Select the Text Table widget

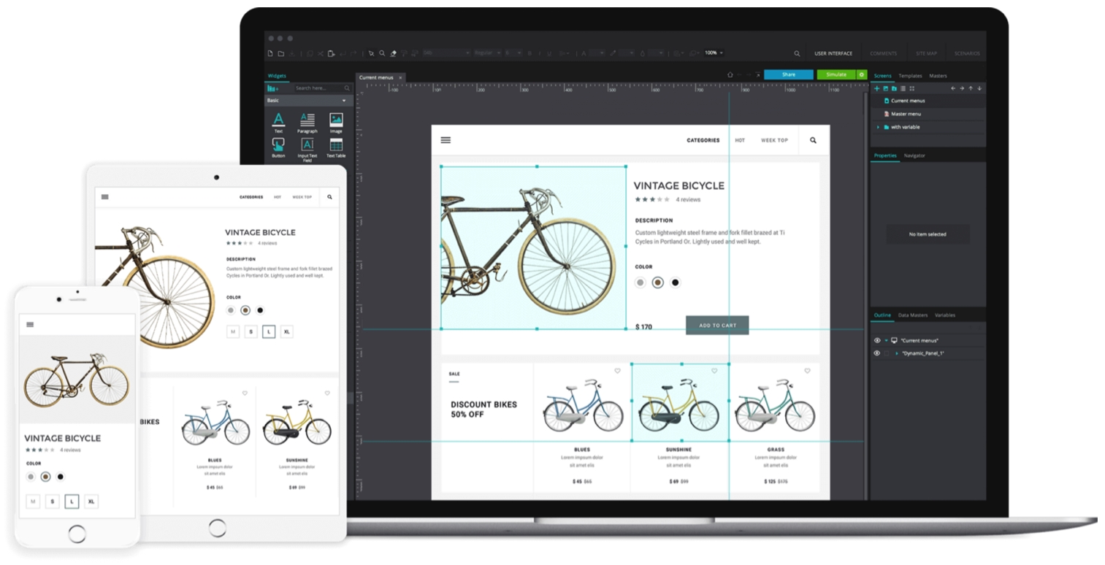tap(336, 145)
